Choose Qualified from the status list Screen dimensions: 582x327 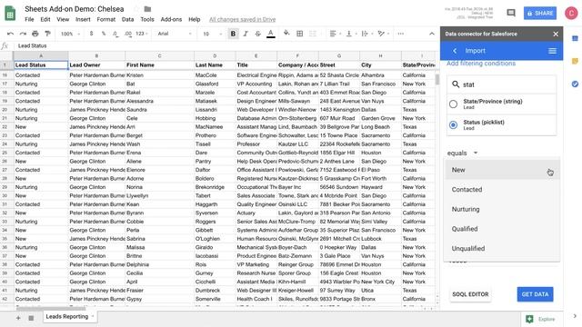click(502, 229)
